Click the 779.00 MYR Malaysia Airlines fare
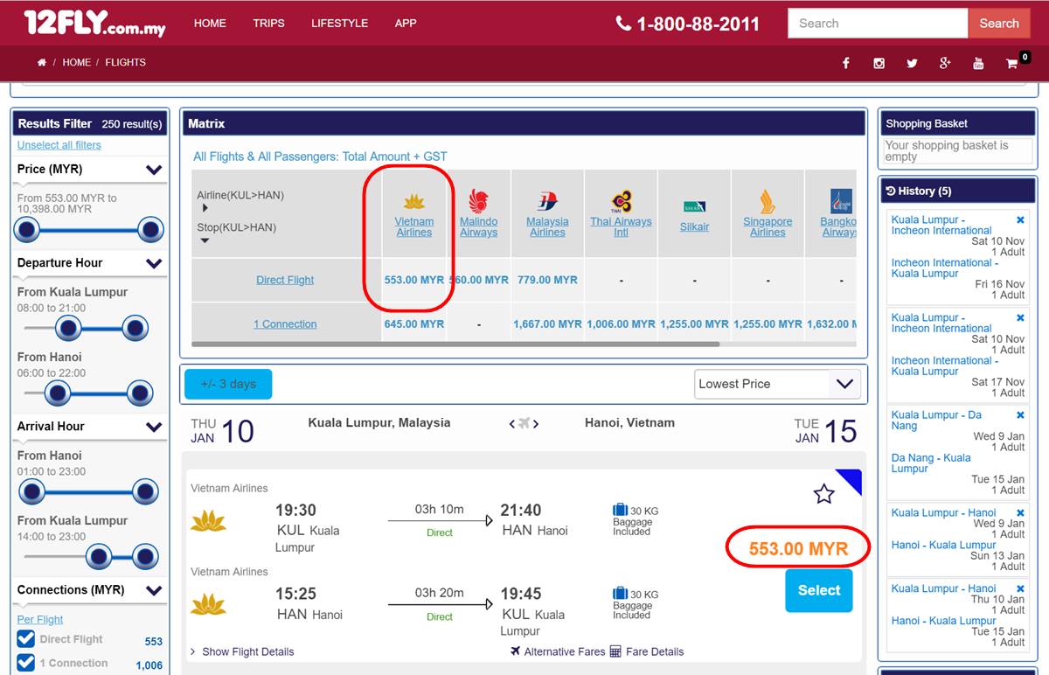This screenshot has height=675, width=1049. click(x=547, y=280)
